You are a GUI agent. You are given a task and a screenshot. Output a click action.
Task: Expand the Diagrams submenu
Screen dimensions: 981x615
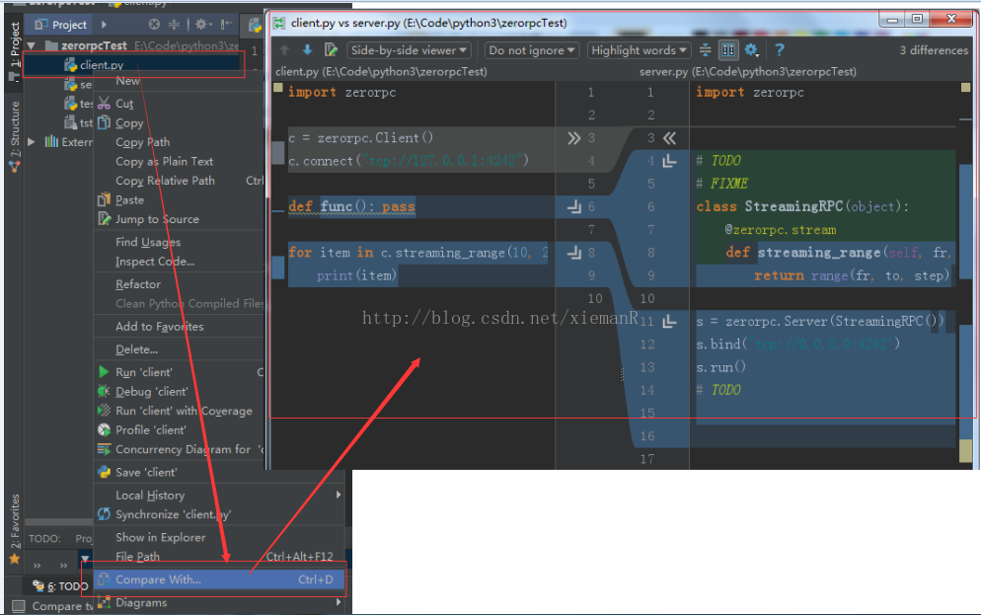point(219,603)
